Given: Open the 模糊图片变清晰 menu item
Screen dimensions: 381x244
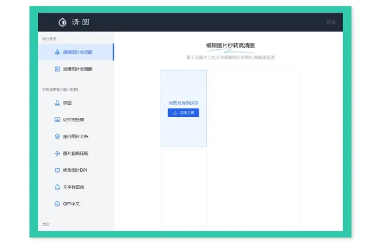Looking at the screenshot, I should (78, 52).
